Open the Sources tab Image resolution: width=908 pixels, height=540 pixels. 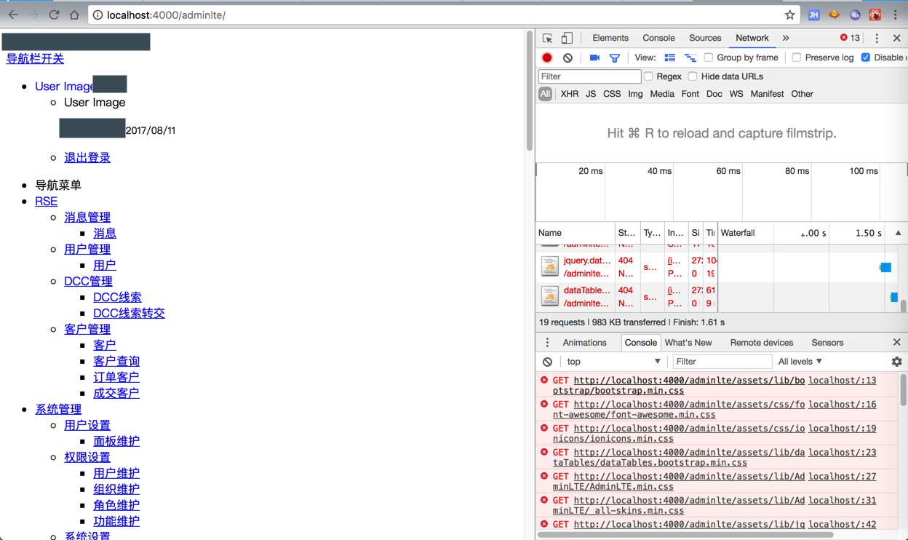tap(705, 38)
